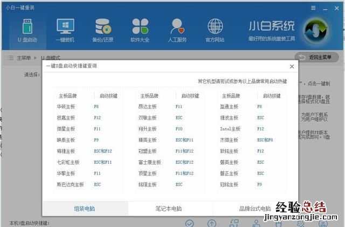Screen dimensions: 345x227
Task: Click first 主板品牌 column header
Action: 67,96
